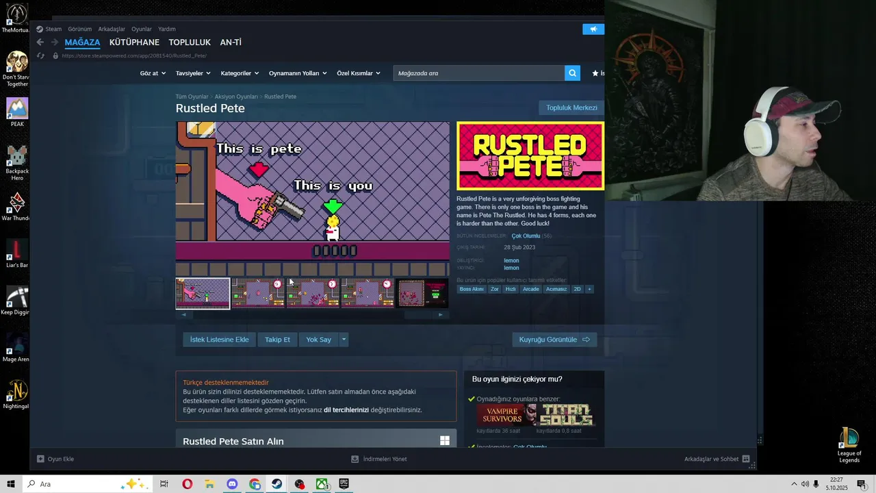Screen dimensions: 876x493
Task: Click the Arcade tag
Action: tap(531, 289)
